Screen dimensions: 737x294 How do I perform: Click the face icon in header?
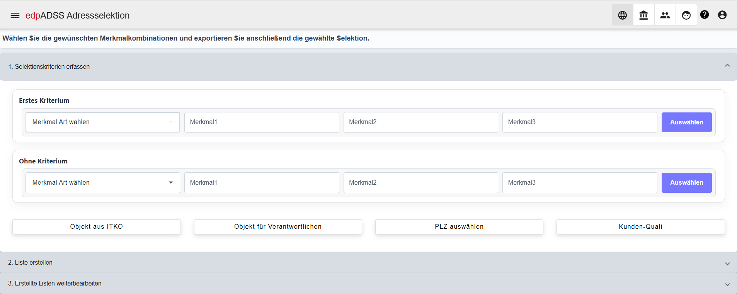pyautogui.click(x=686, y=15)
